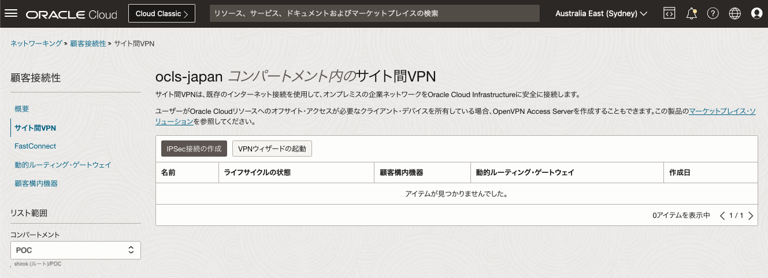This screenshot has height=278, width=768.
Task: Click the リスト範囲 heading
Action: [29, 213]
